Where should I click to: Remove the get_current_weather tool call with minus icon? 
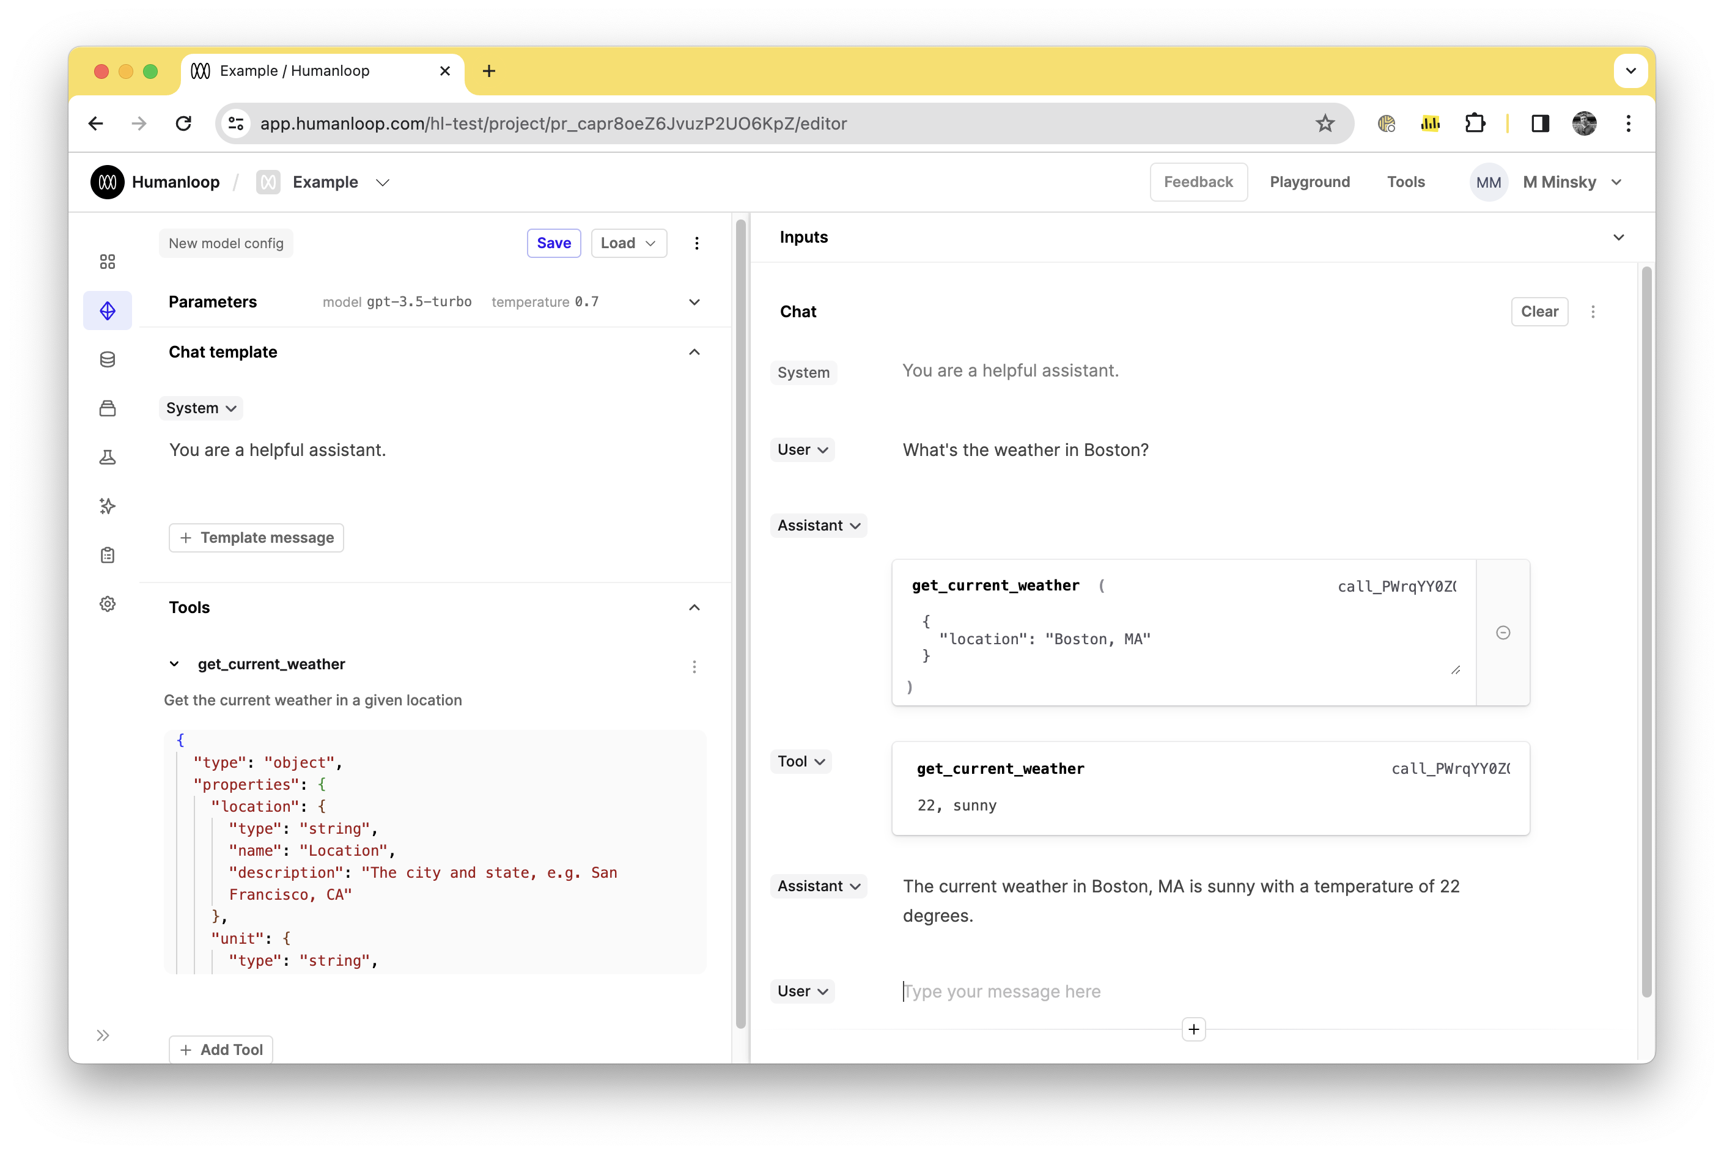coord(1503,633)
